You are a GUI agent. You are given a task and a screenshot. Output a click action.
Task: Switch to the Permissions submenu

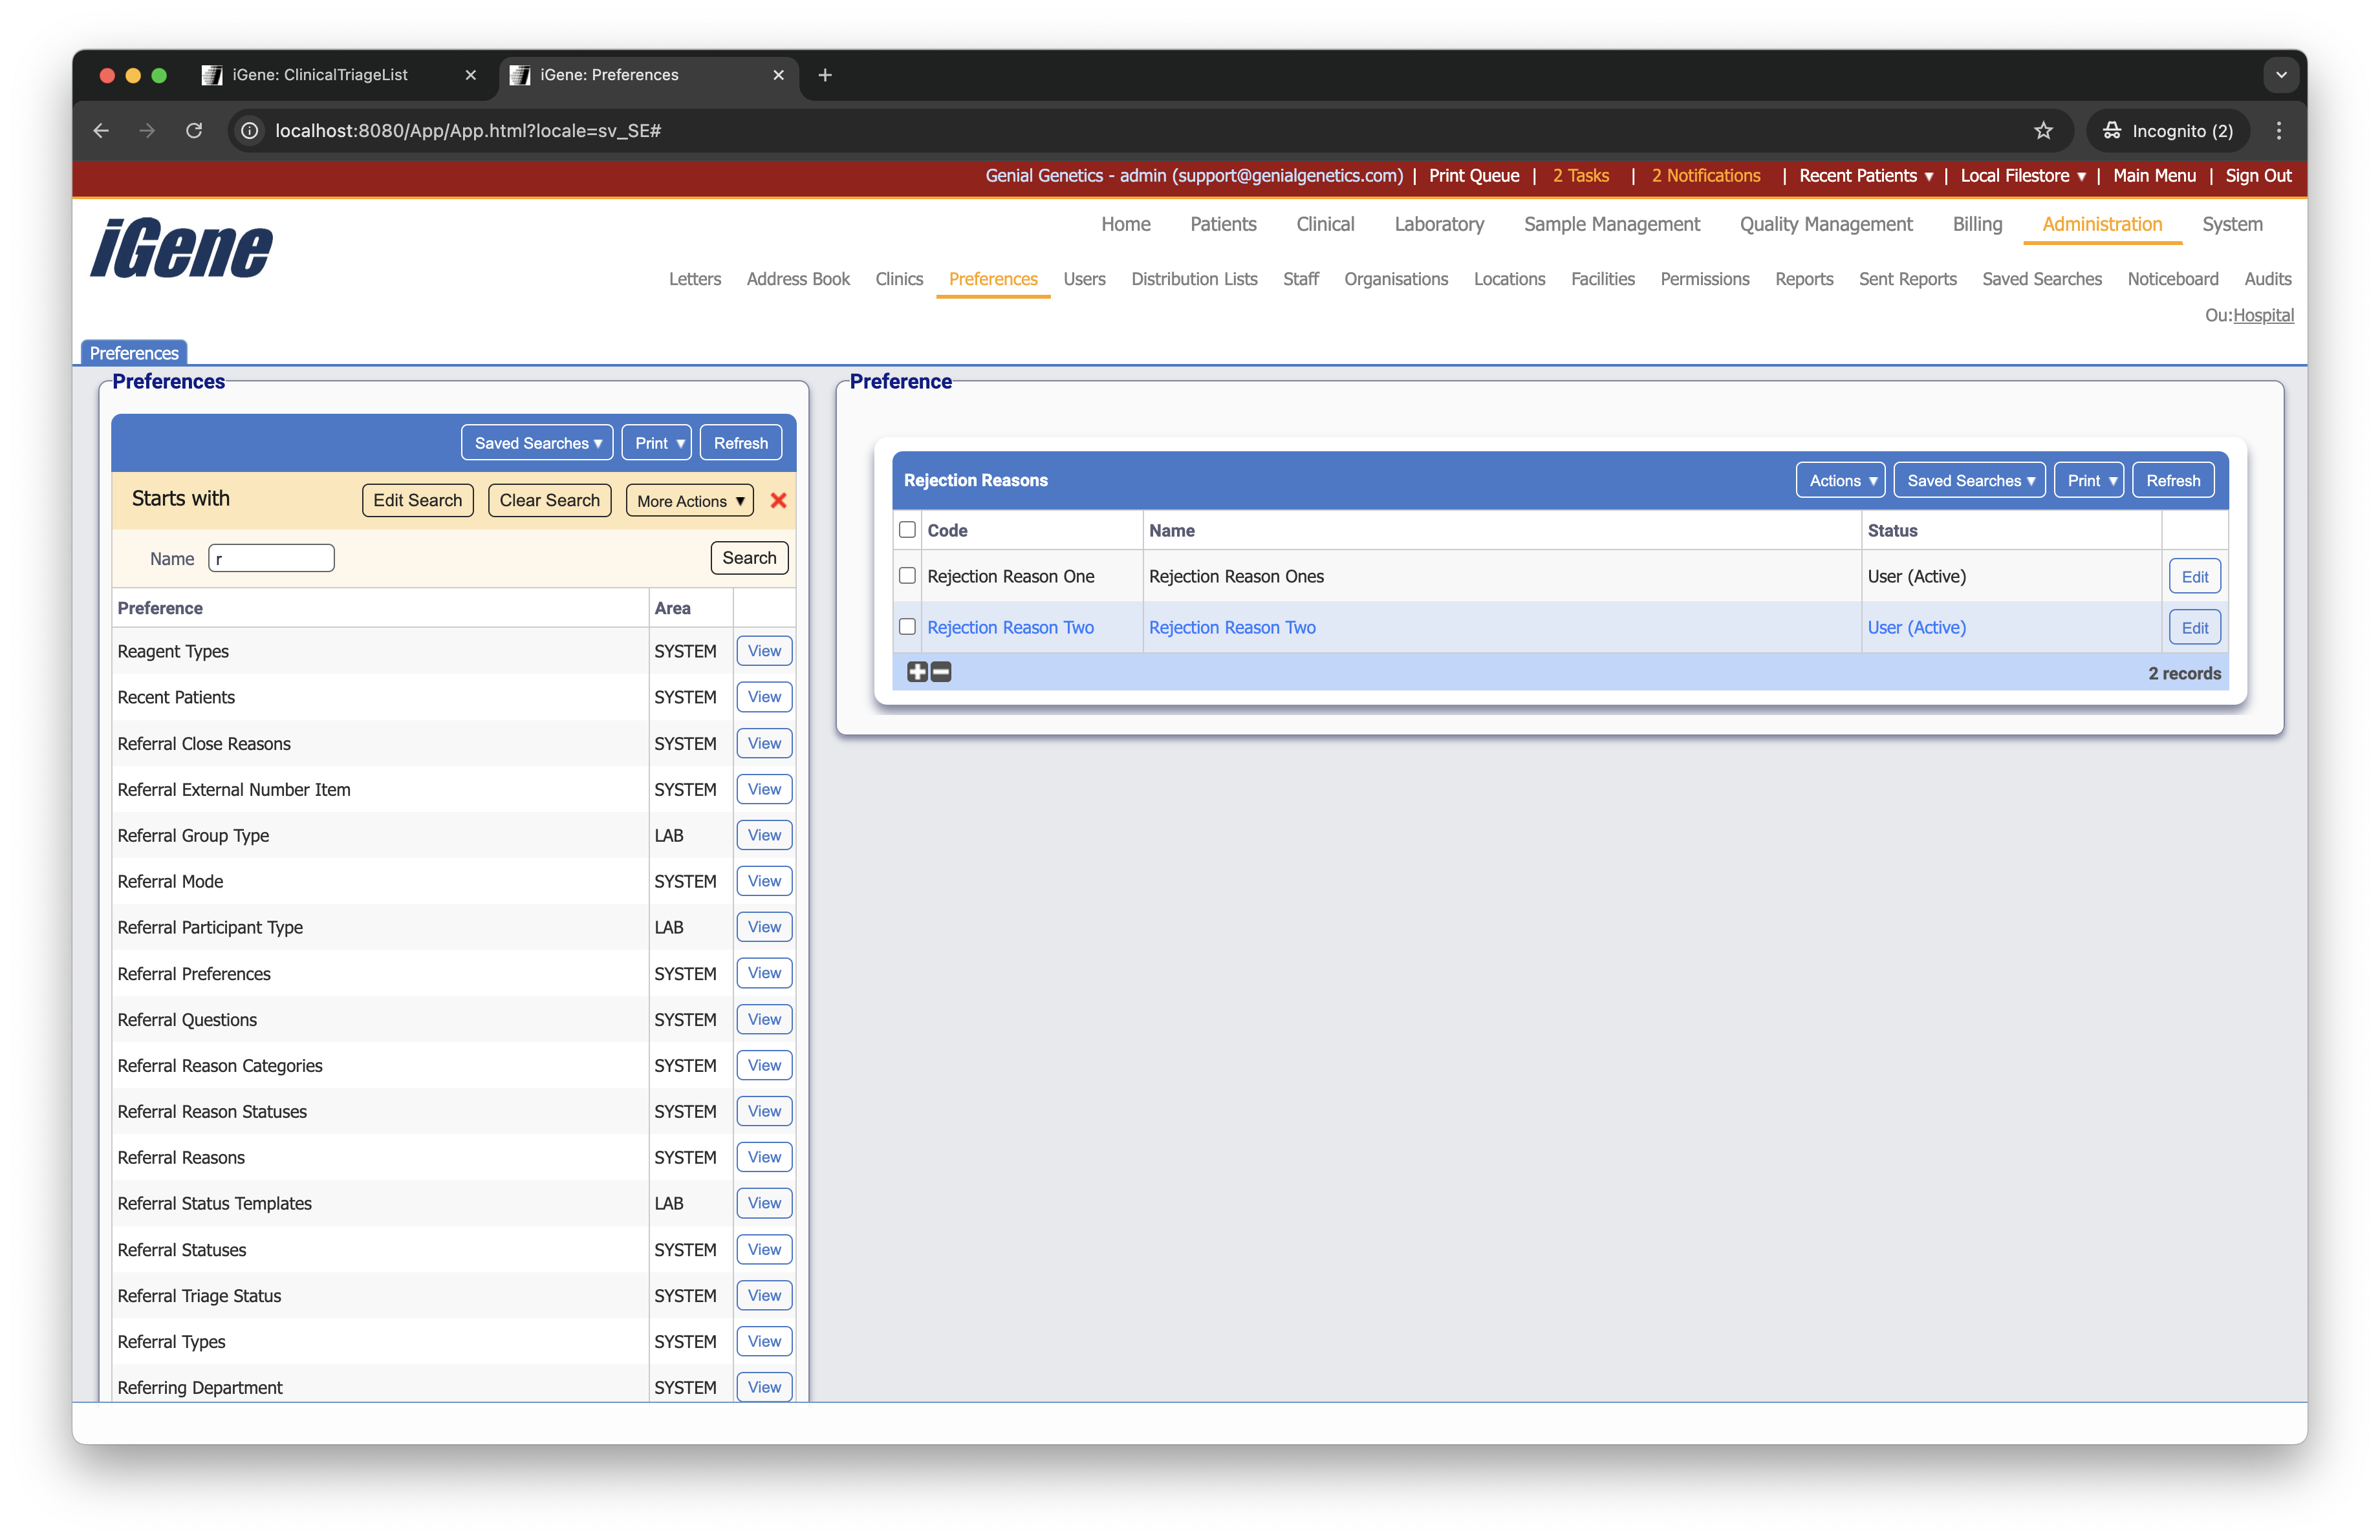(1704, 279)
